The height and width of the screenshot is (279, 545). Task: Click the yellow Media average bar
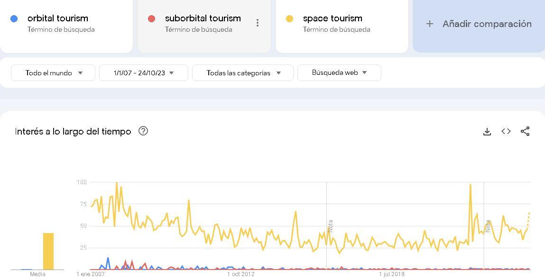tap(48, 251)
